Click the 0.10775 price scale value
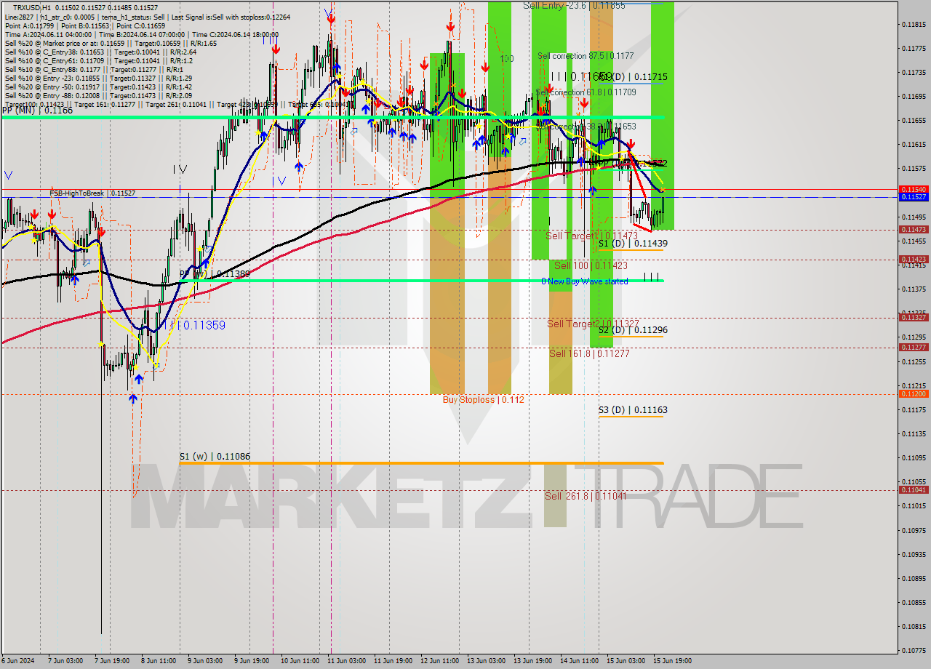 pos(914,650)
